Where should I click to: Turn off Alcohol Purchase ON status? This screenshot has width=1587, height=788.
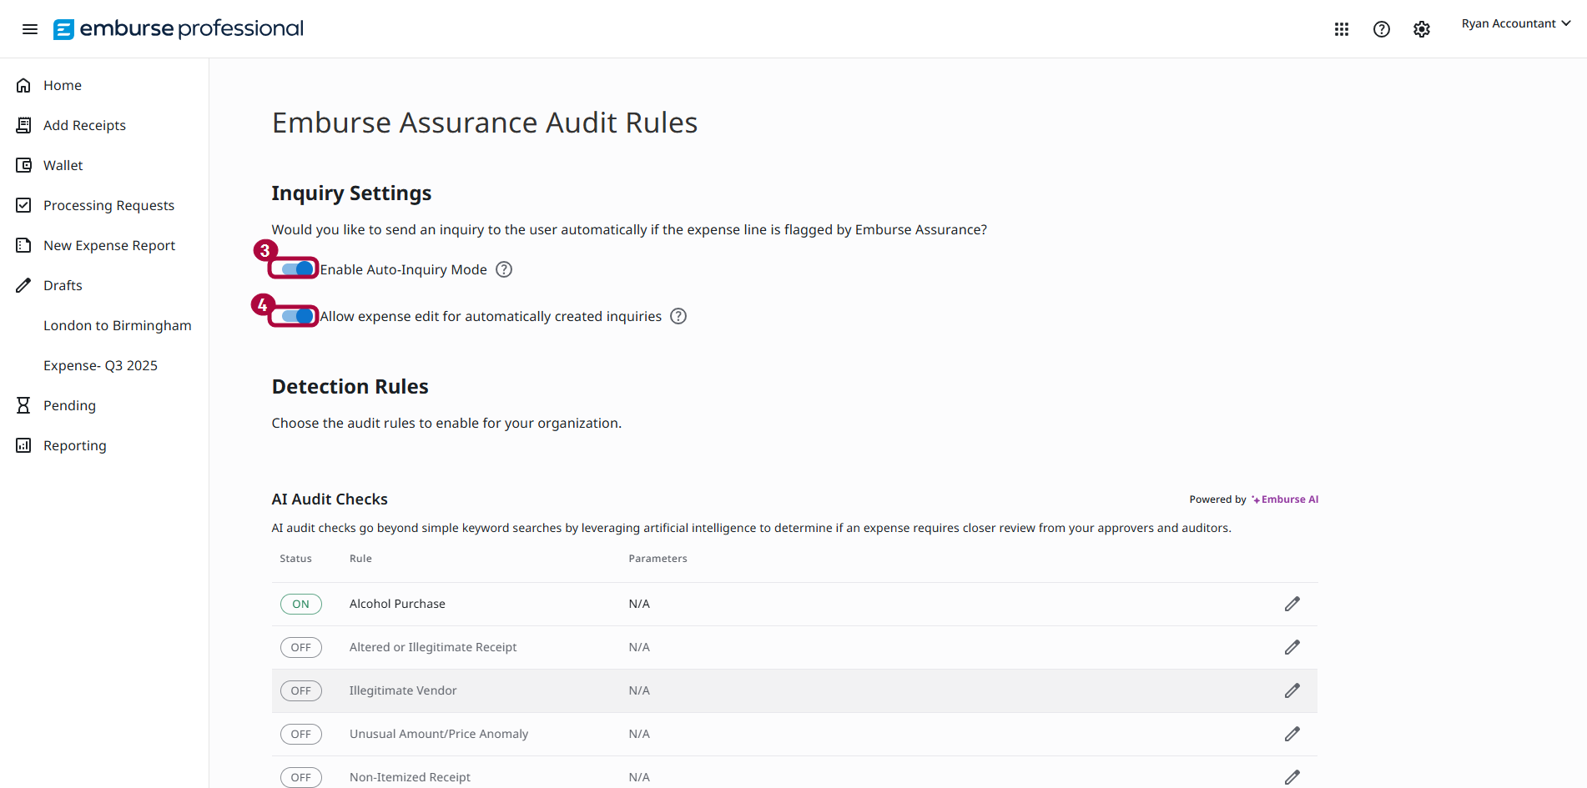click(x=300, y=604)
